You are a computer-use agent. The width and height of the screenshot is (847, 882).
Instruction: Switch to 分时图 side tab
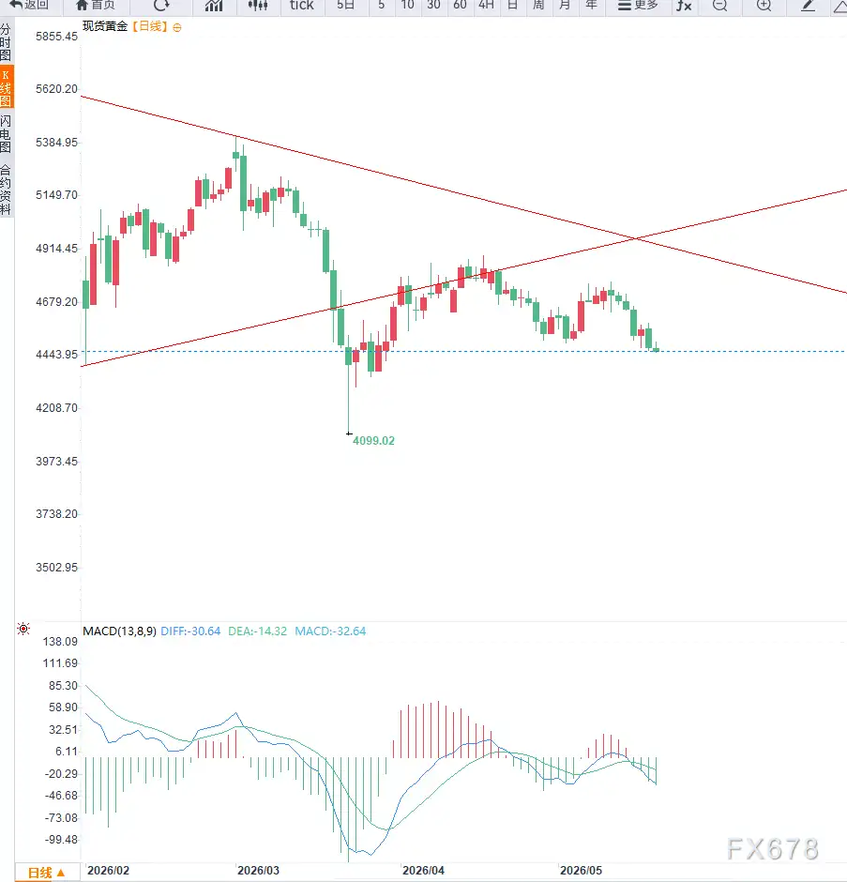tap(6, 42)
